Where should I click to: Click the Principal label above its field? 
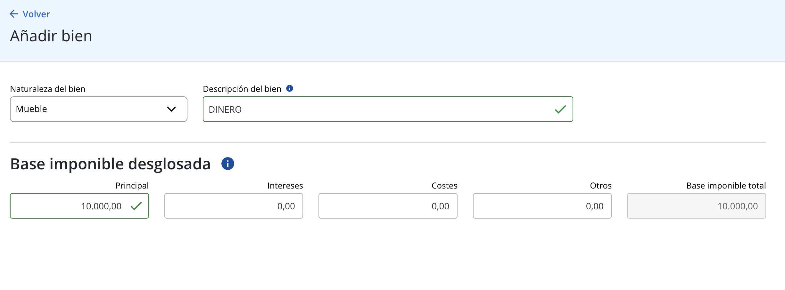click(x=132, y=186)
